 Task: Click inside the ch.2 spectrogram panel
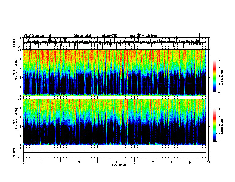[x=115, y=122]
